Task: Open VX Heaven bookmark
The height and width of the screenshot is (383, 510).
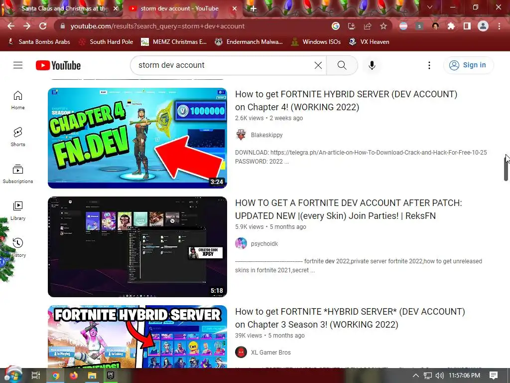Action: pos(369,42)
